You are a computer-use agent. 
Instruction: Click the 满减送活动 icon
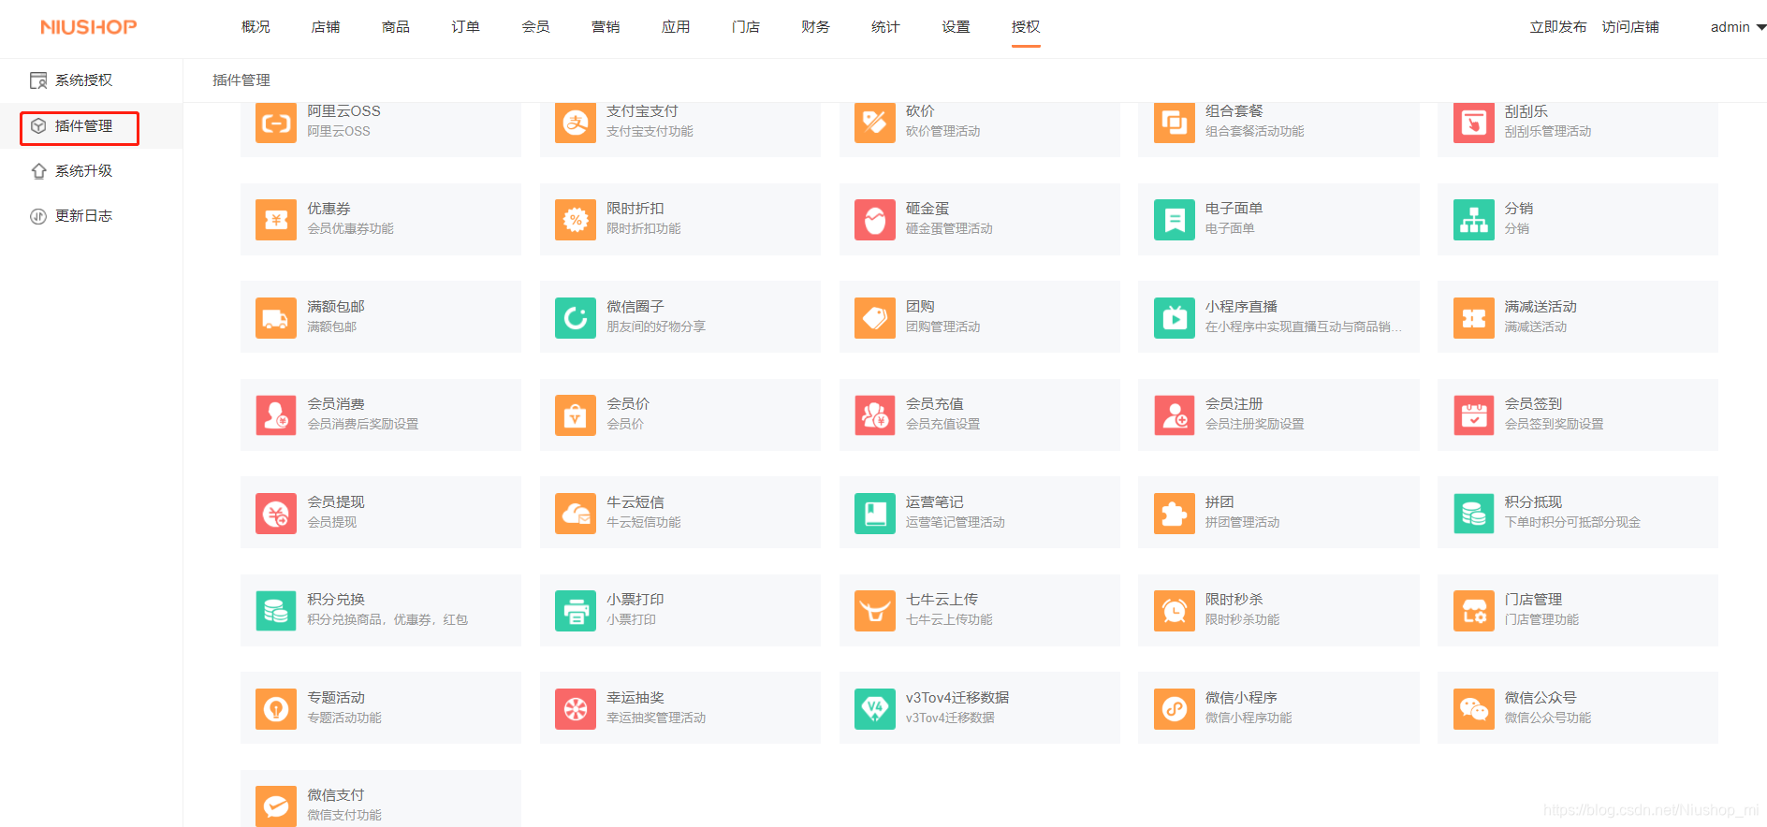1474,318
